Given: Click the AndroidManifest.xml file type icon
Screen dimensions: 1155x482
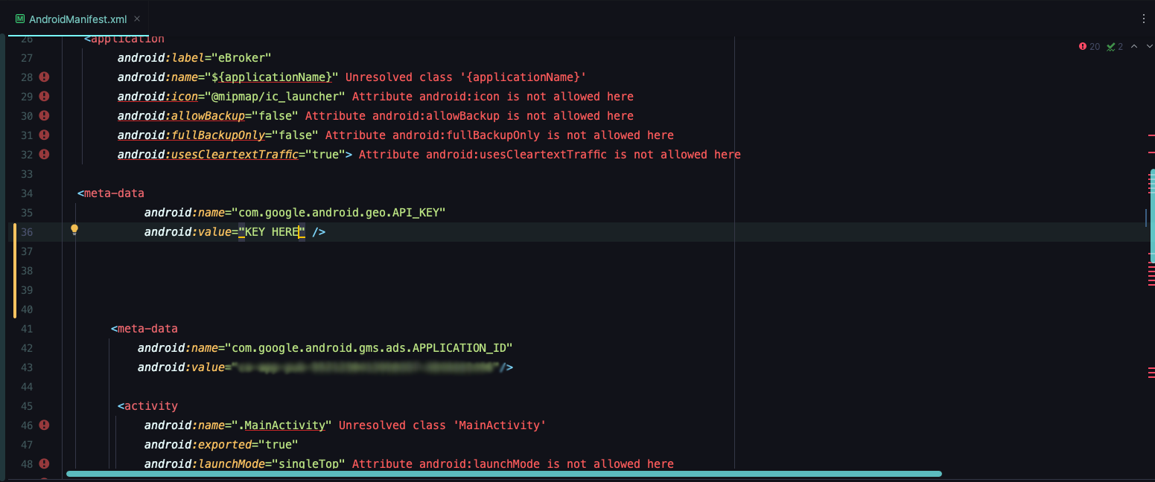Looking at the screenshot, I should pyautogui.click(x=20, y=19).
